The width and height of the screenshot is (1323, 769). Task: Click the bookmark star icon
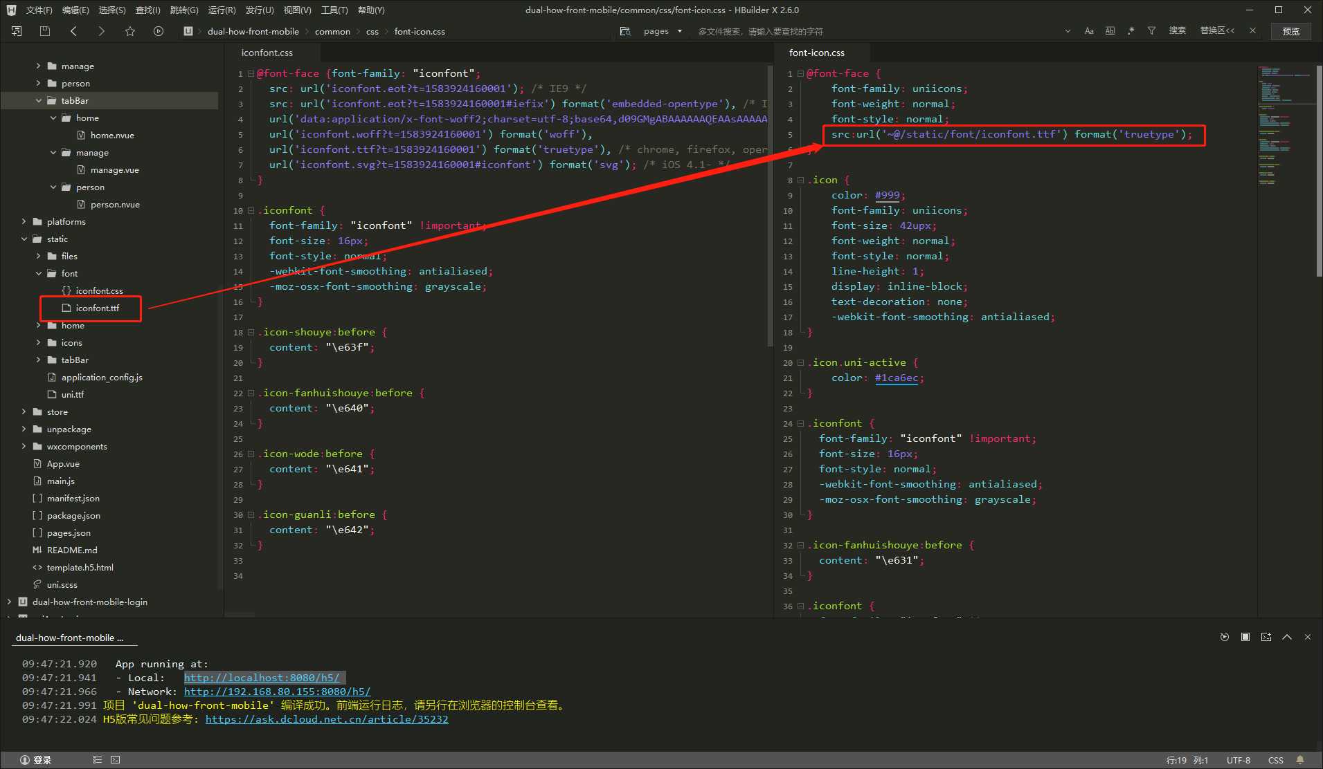130,31
